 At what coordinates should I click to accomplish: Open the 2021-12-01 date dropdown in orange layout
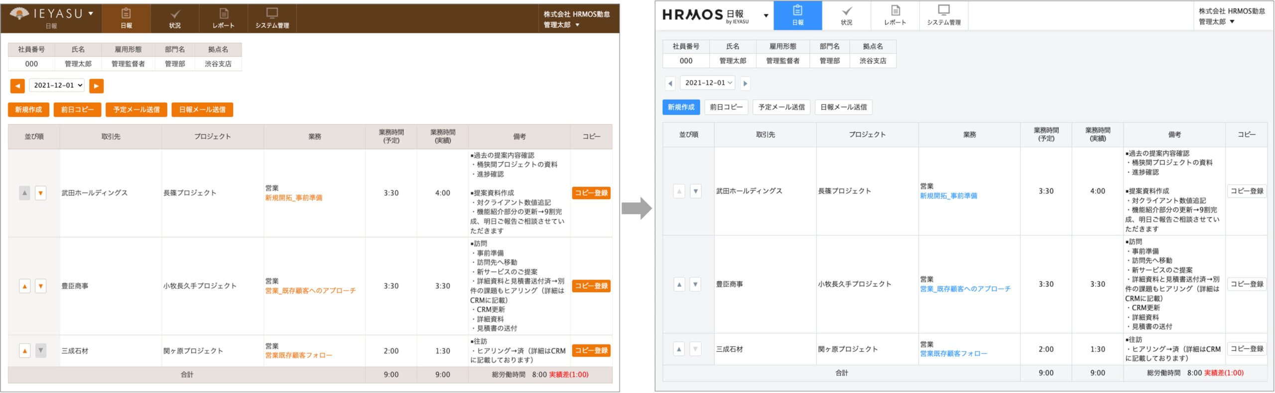(x=57, y=85)
